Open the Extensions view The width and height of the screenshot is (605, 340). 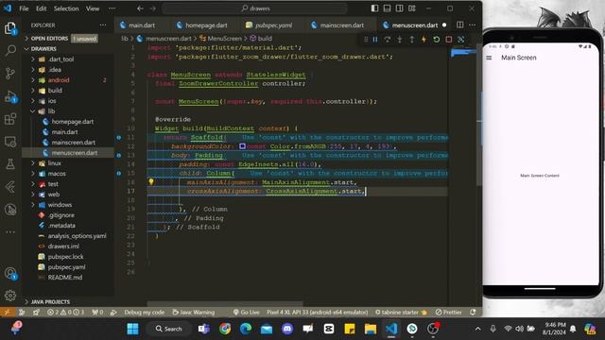point(10,119)
